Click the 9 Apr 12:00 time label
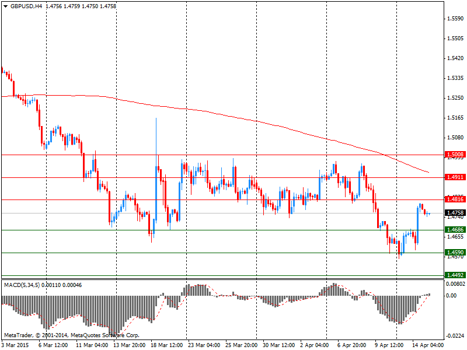The height and width of the screenshot is (350, 467). [x=389, y=345]
